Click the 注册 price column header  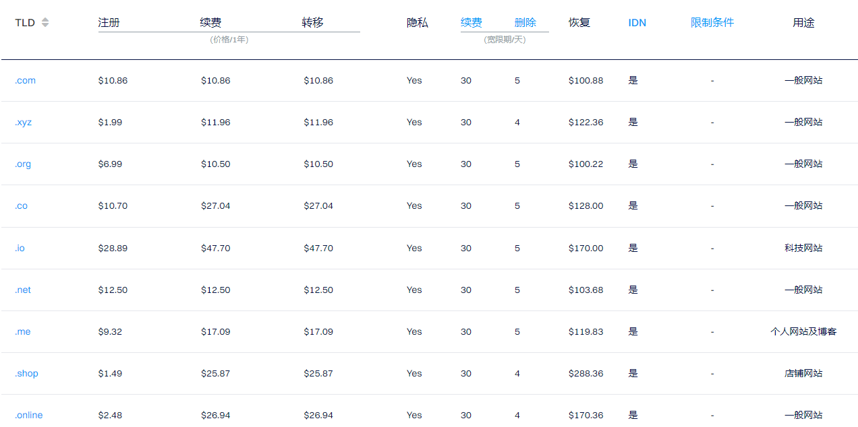(109, 23)
